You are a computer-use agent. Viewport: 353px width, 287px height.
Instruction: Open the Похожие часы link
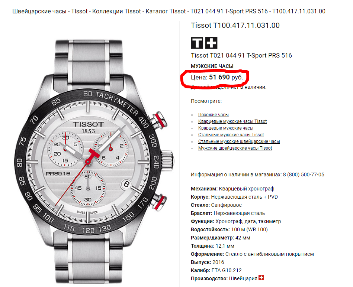tap(214, 115)
